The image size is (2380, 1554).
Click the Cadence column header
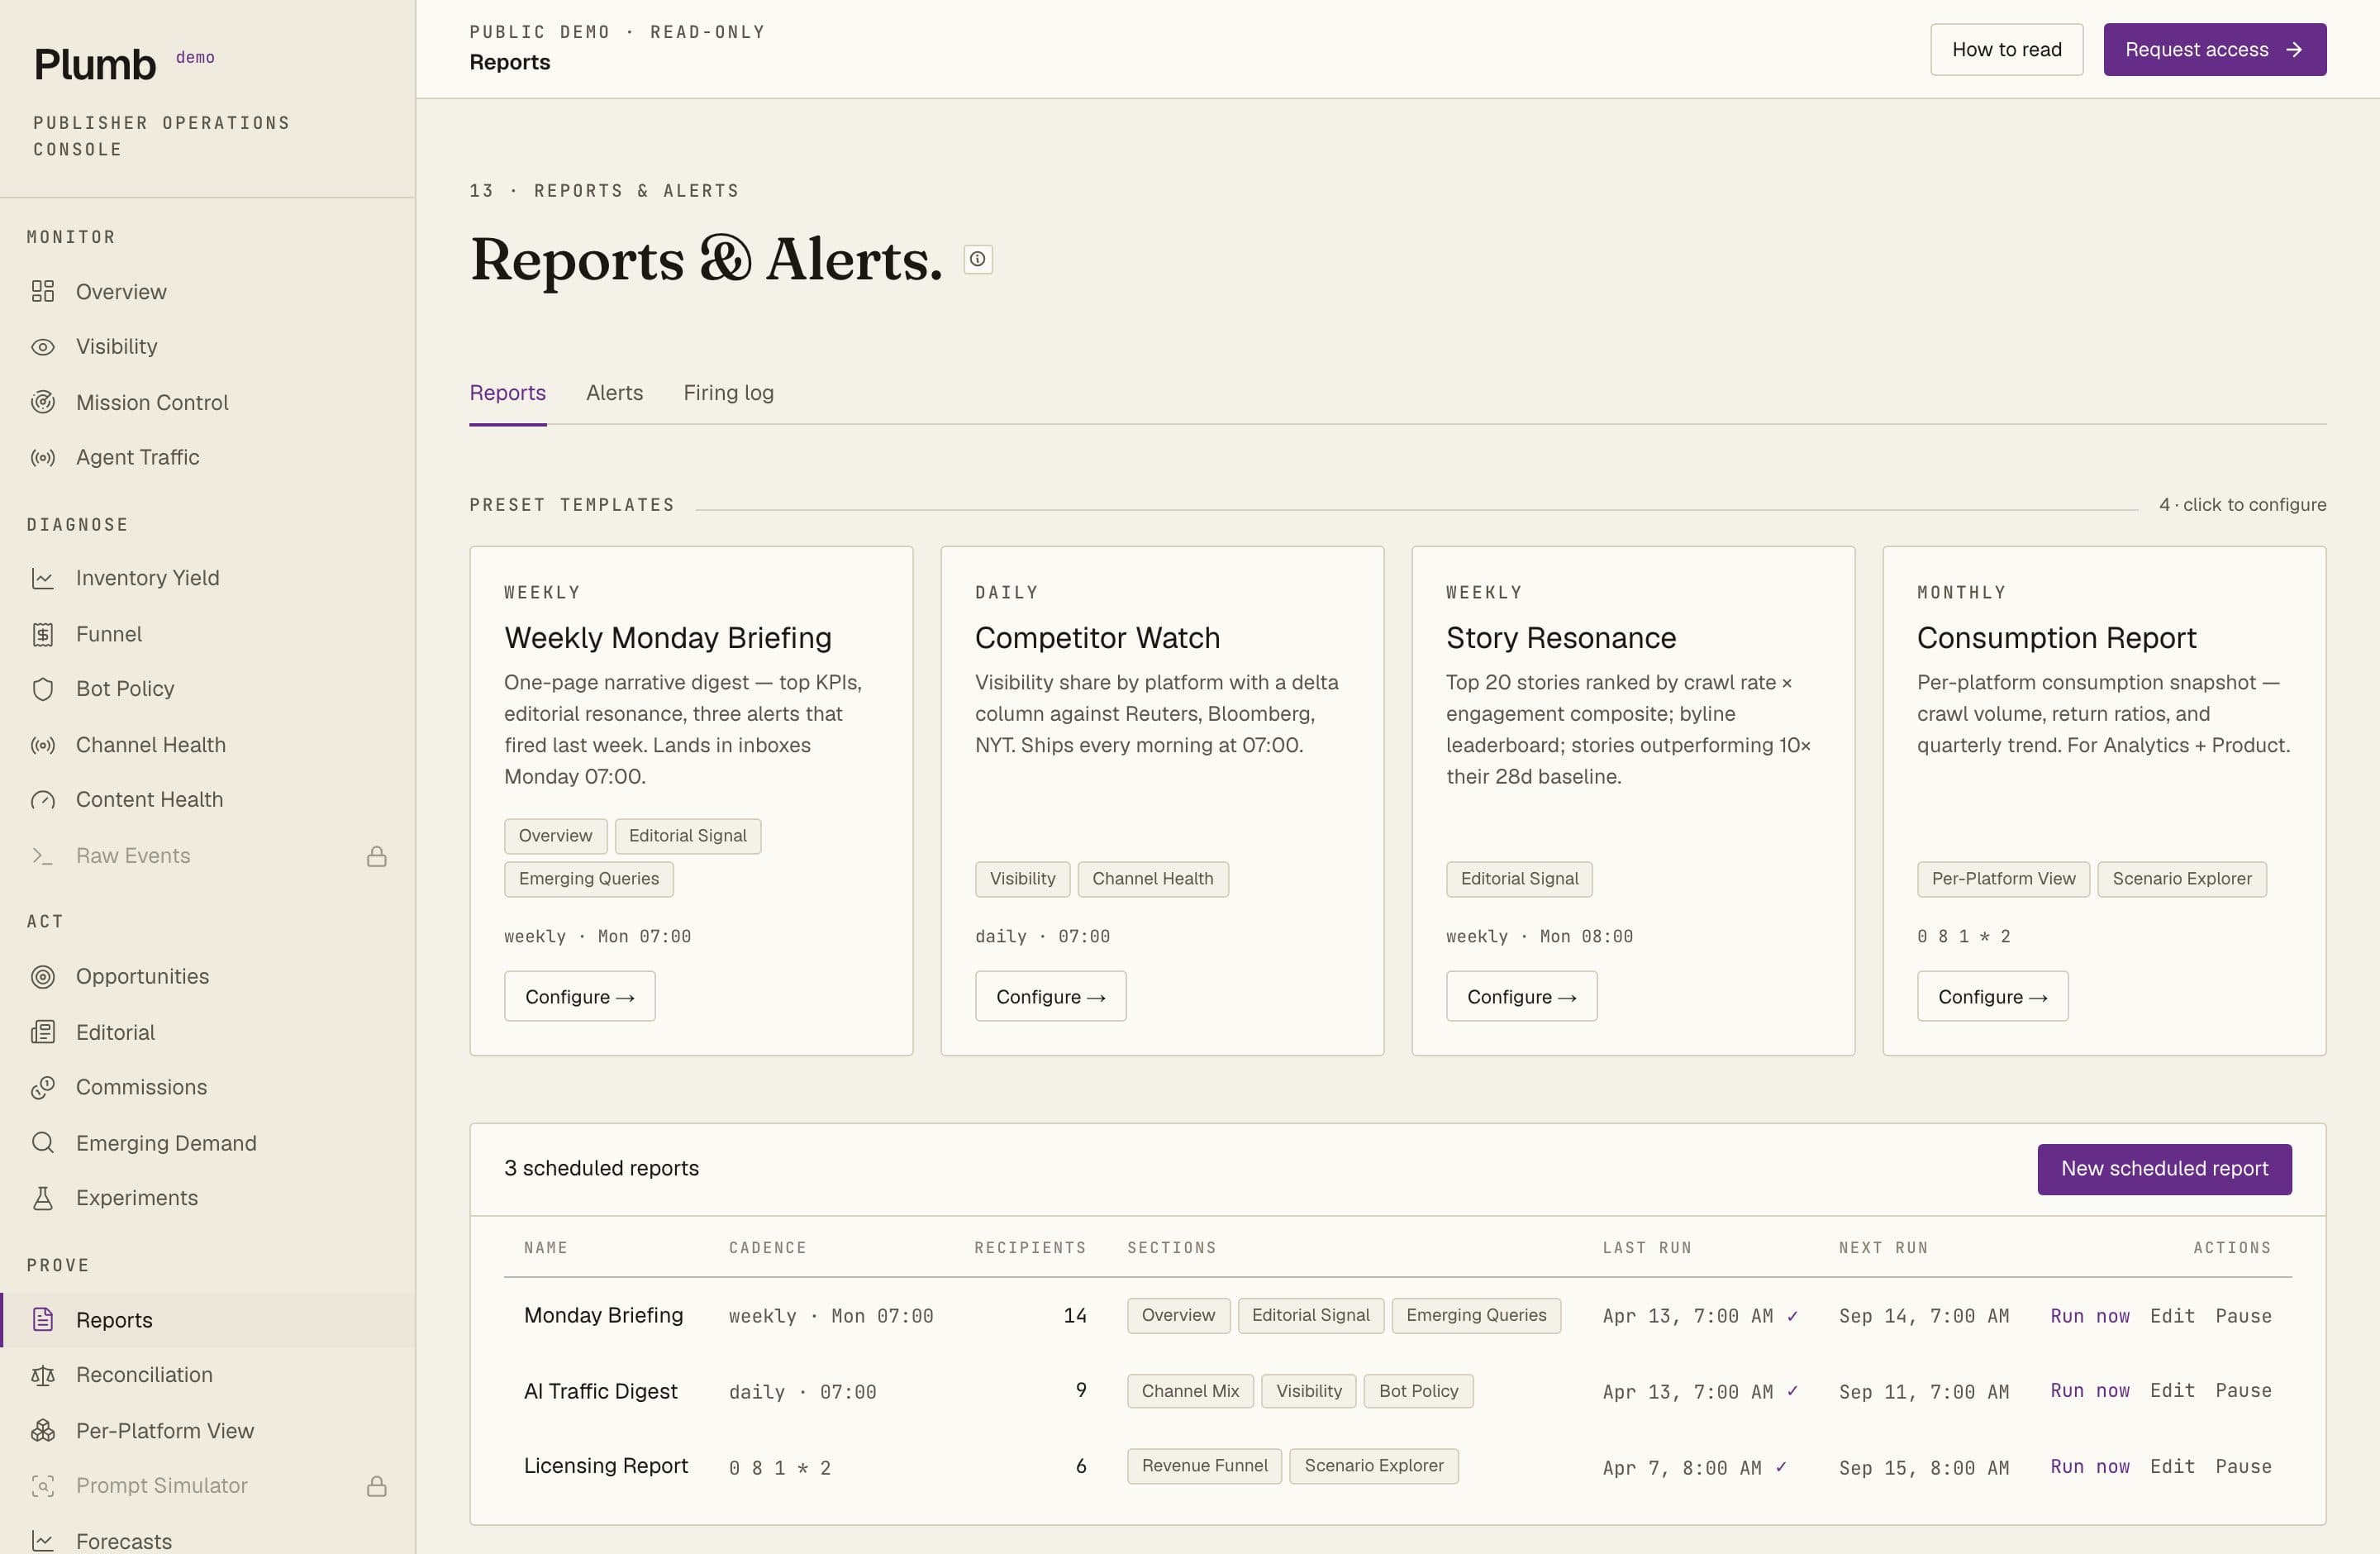click(x=767, y=1248)
